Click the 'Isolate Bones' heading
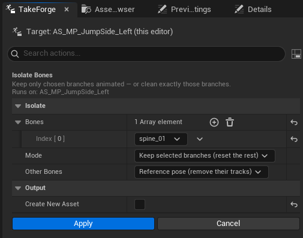Screen dimensions: 303x238 (x=32, y=75)
